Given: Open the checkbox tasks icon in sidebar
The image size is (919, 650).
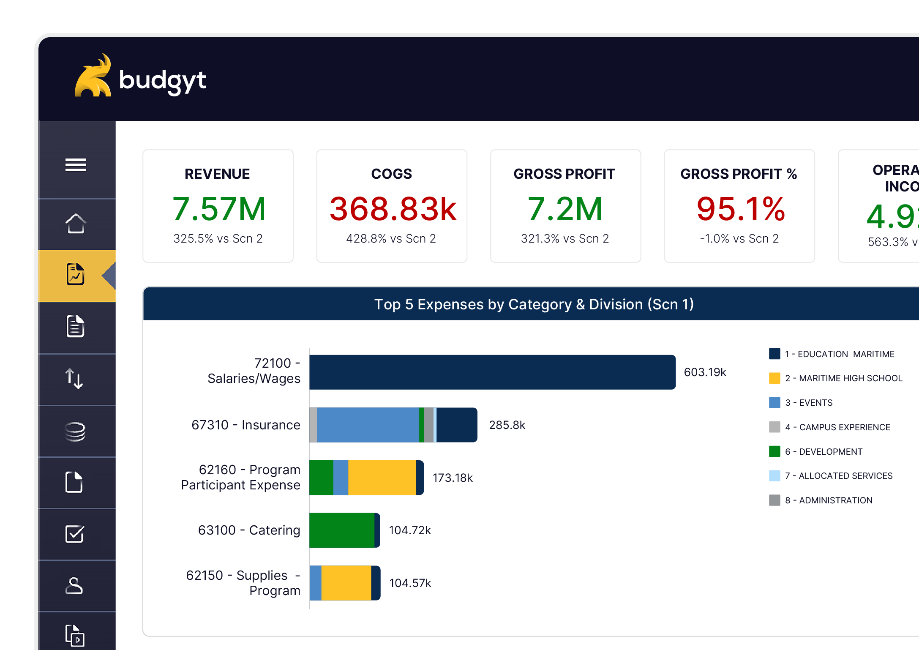Looking at the screenshot, I should coord(74,534).
